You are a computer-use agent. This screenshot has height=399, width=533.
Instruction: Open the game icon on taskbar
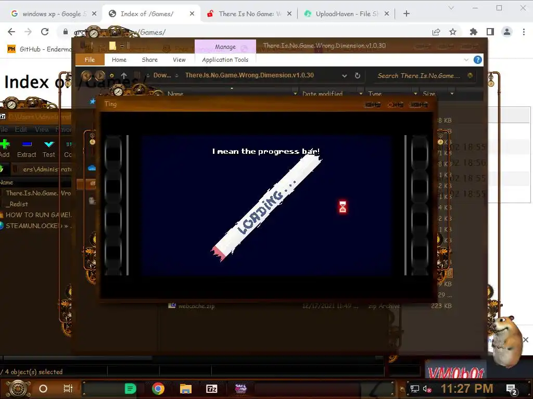[x=240, y=389]
